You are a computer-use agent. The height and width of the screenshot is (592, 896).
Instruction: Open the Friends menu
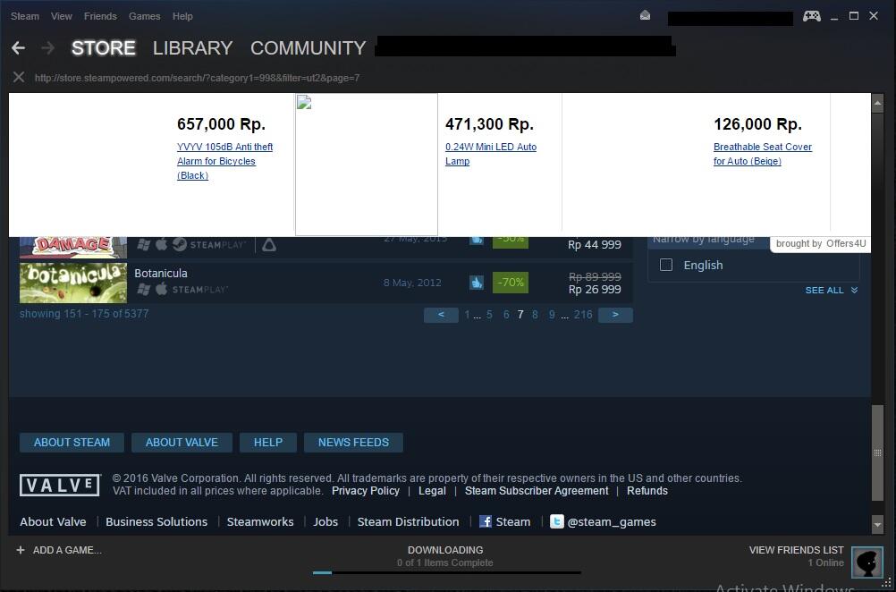click(x=100, y=16)
